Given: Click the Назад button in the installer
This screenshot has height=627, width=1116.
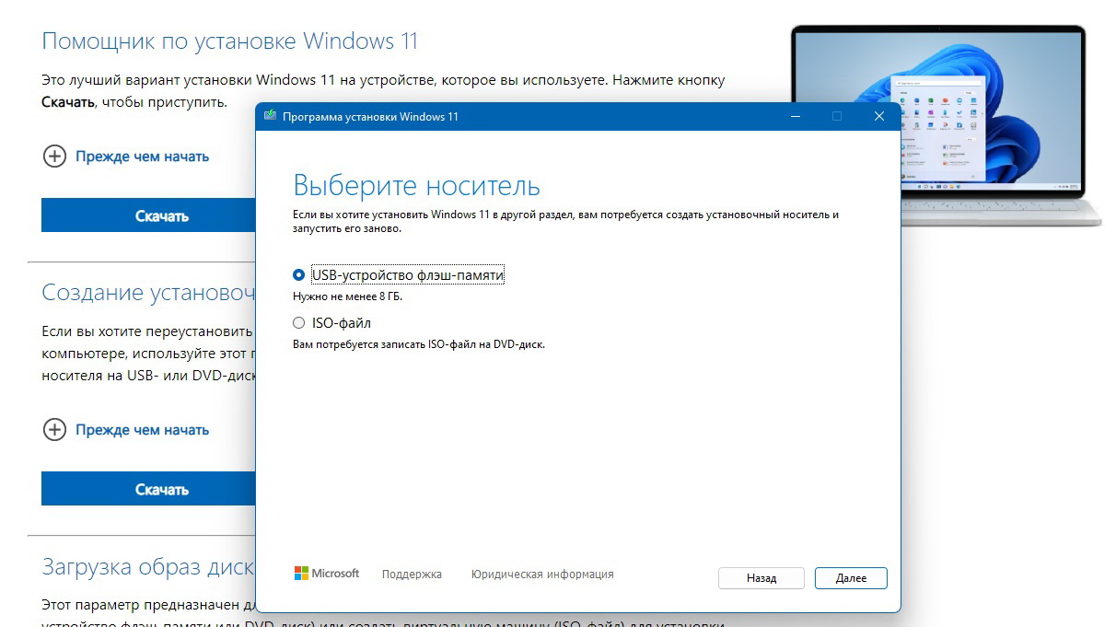Looking at the screenshot, I should click(x=761, y=578).
